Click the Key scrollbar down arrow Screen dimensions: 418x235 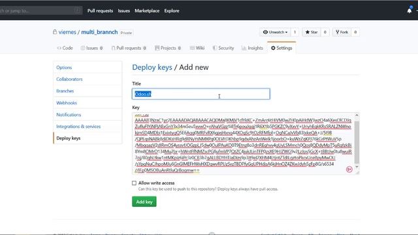[x=357, y=166]
